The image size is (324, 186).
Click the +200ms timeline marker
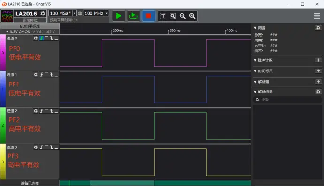click(117, 31)
